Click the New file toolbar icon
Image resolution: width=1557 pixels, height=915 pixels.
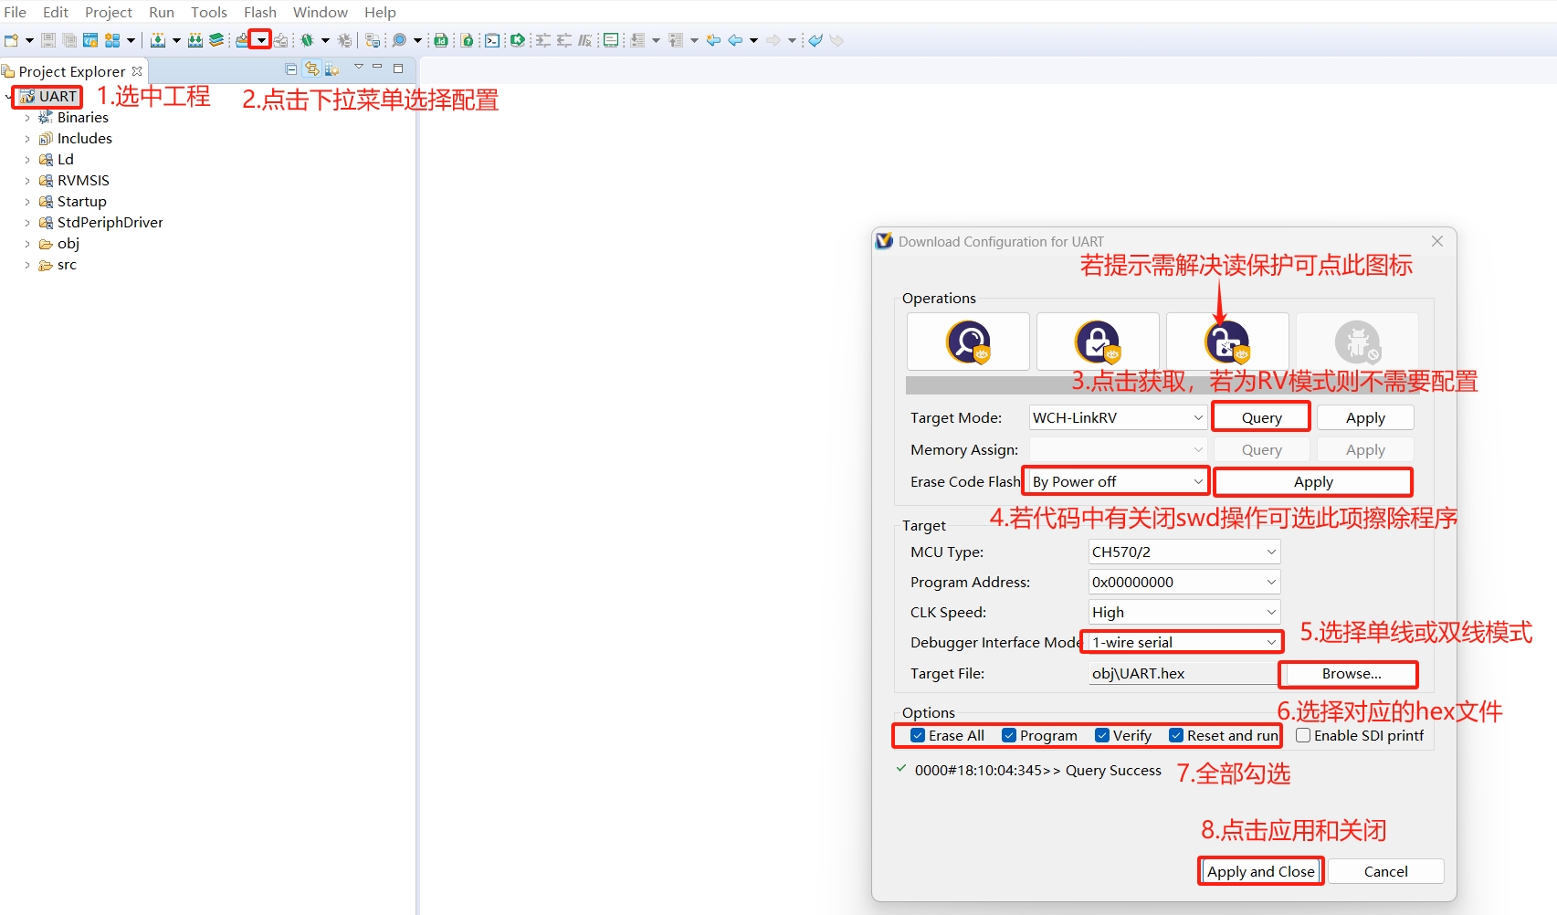pos(12,40)
